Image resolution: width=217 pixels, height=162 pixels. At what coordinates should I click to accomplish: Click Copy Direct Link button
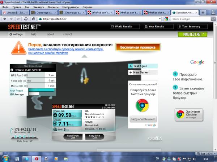(95, 137)
